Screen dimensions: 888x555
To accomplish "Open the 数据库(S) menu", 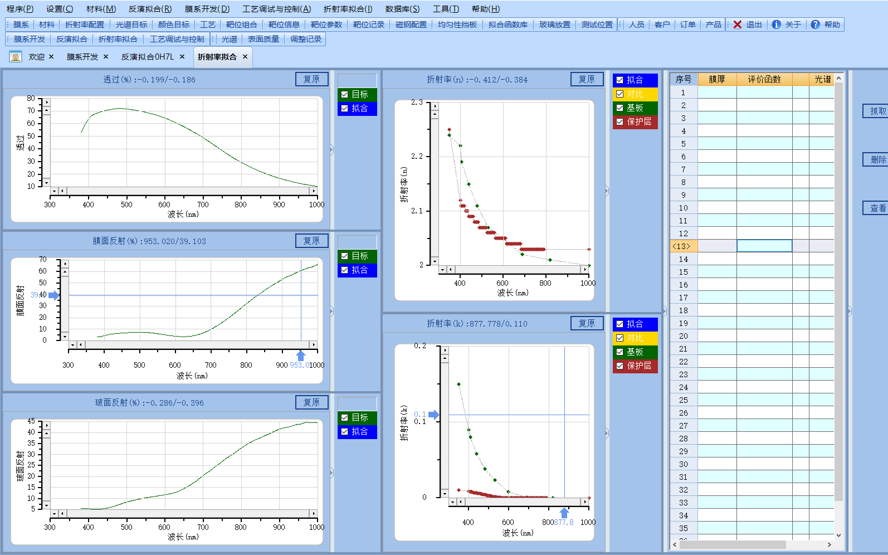I will coord(402,9).
